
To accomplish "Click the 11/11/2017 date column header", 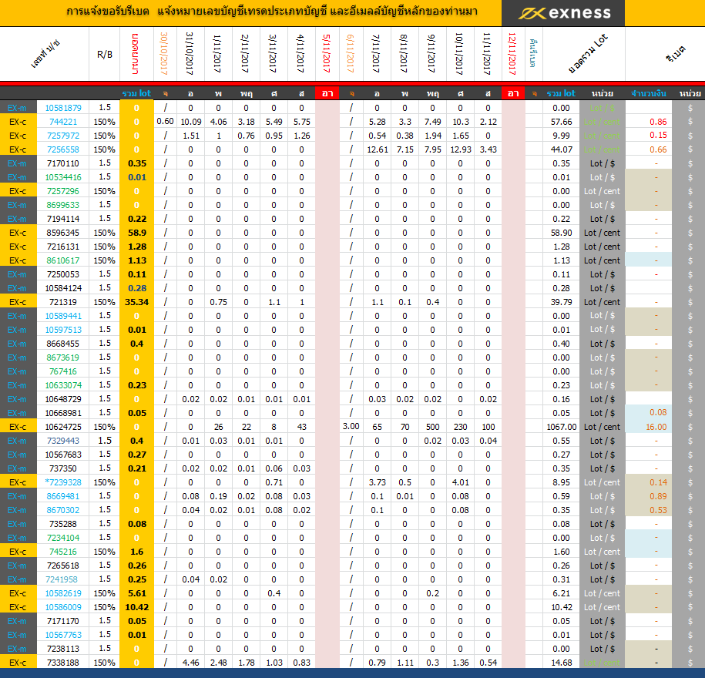I will click(488, 53).
